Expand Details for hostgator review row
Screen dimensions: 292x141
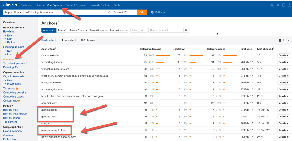pyautogui.click(x=284, y=83)
